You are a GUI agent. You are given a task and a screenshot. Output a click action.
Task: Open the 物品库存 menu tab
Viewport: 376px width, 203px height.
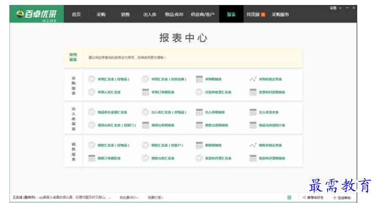174,14
